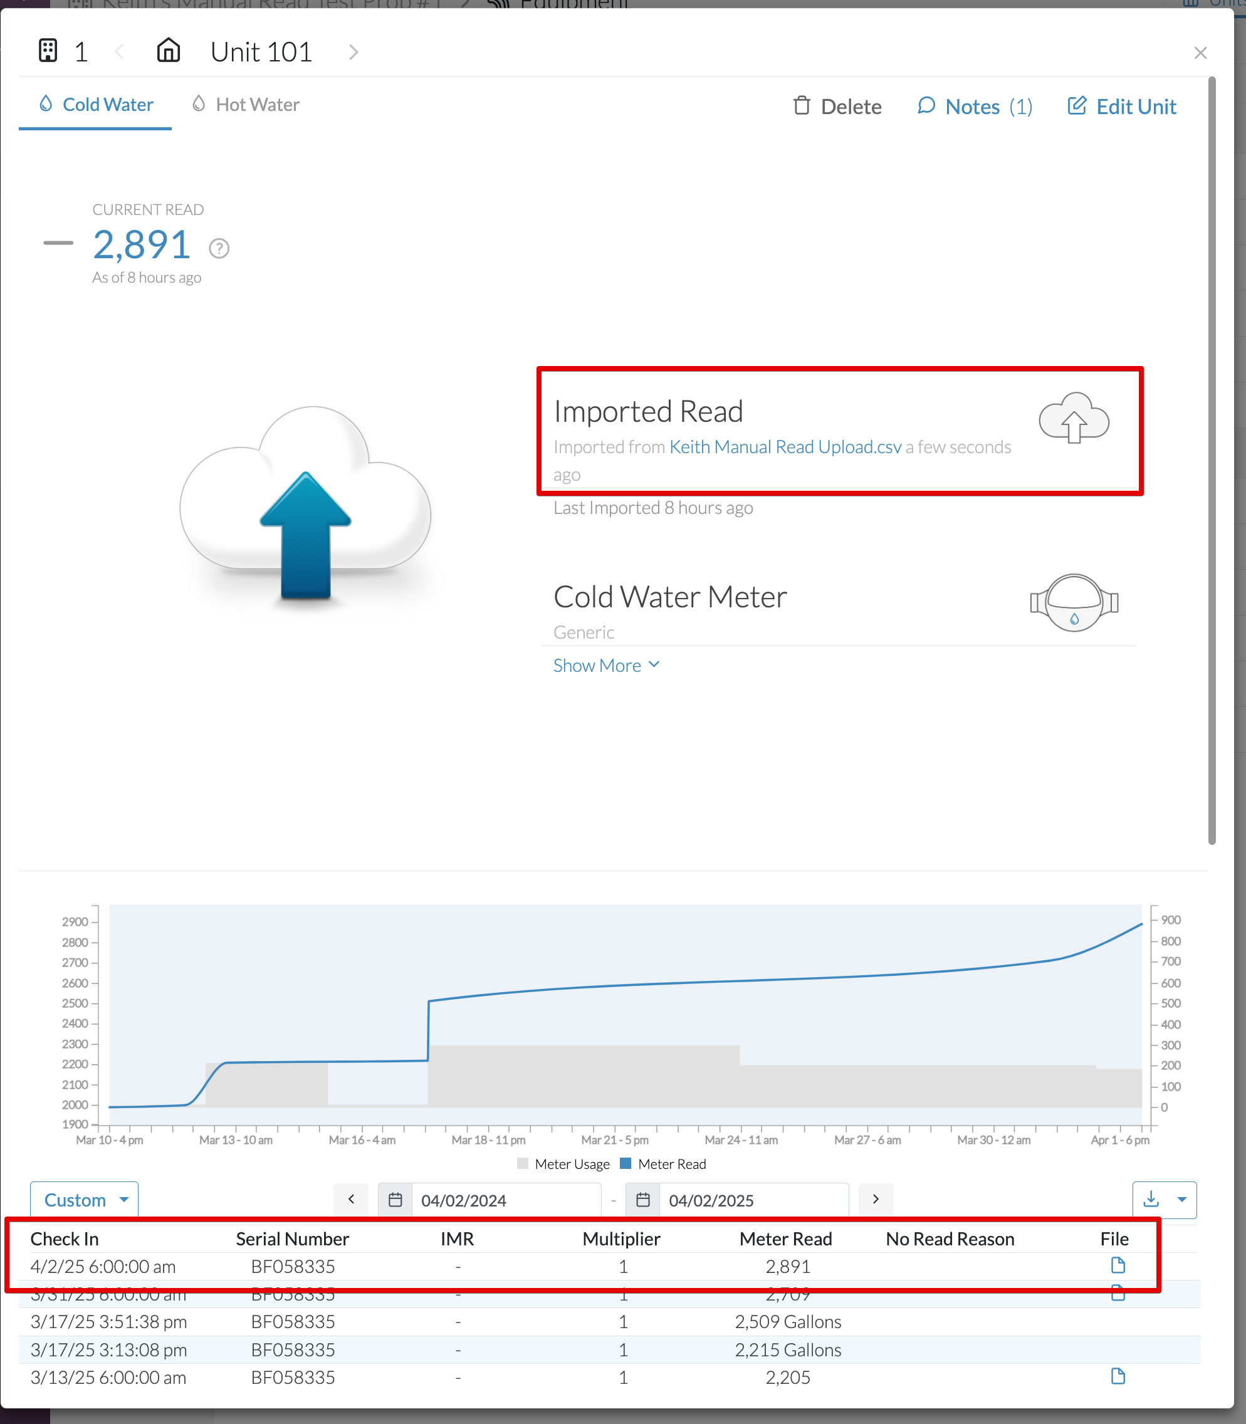This screenshot has width=1246, height=1424.
Task: Open file icon for 3/13/25 read
Action: (x=1118, y=1376)
